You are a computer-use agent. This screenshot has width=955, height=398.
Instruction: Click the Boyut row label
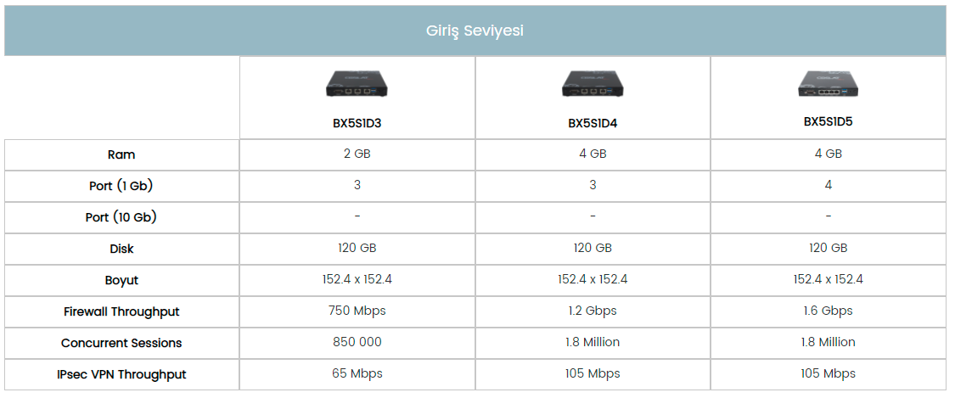(121, 280)
